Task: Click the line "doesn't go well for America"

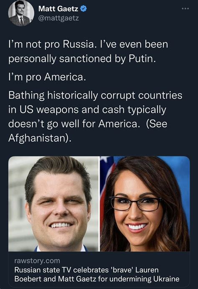Action: [x=73, y=124]
